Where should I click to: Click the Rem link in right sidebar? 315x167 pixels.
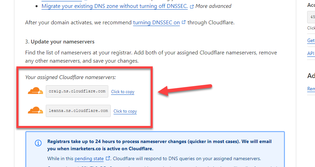click(x=311, y=89)
